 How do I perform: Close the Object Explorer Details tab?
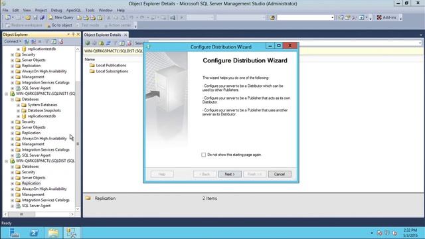click(126, 35)
